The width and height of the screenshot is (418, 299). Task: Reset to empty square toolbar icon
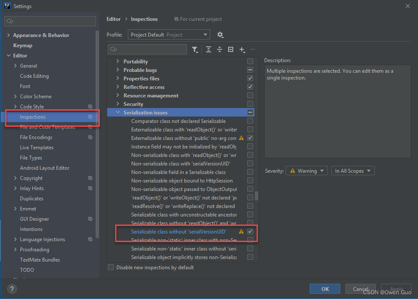(x=231, y=49)
